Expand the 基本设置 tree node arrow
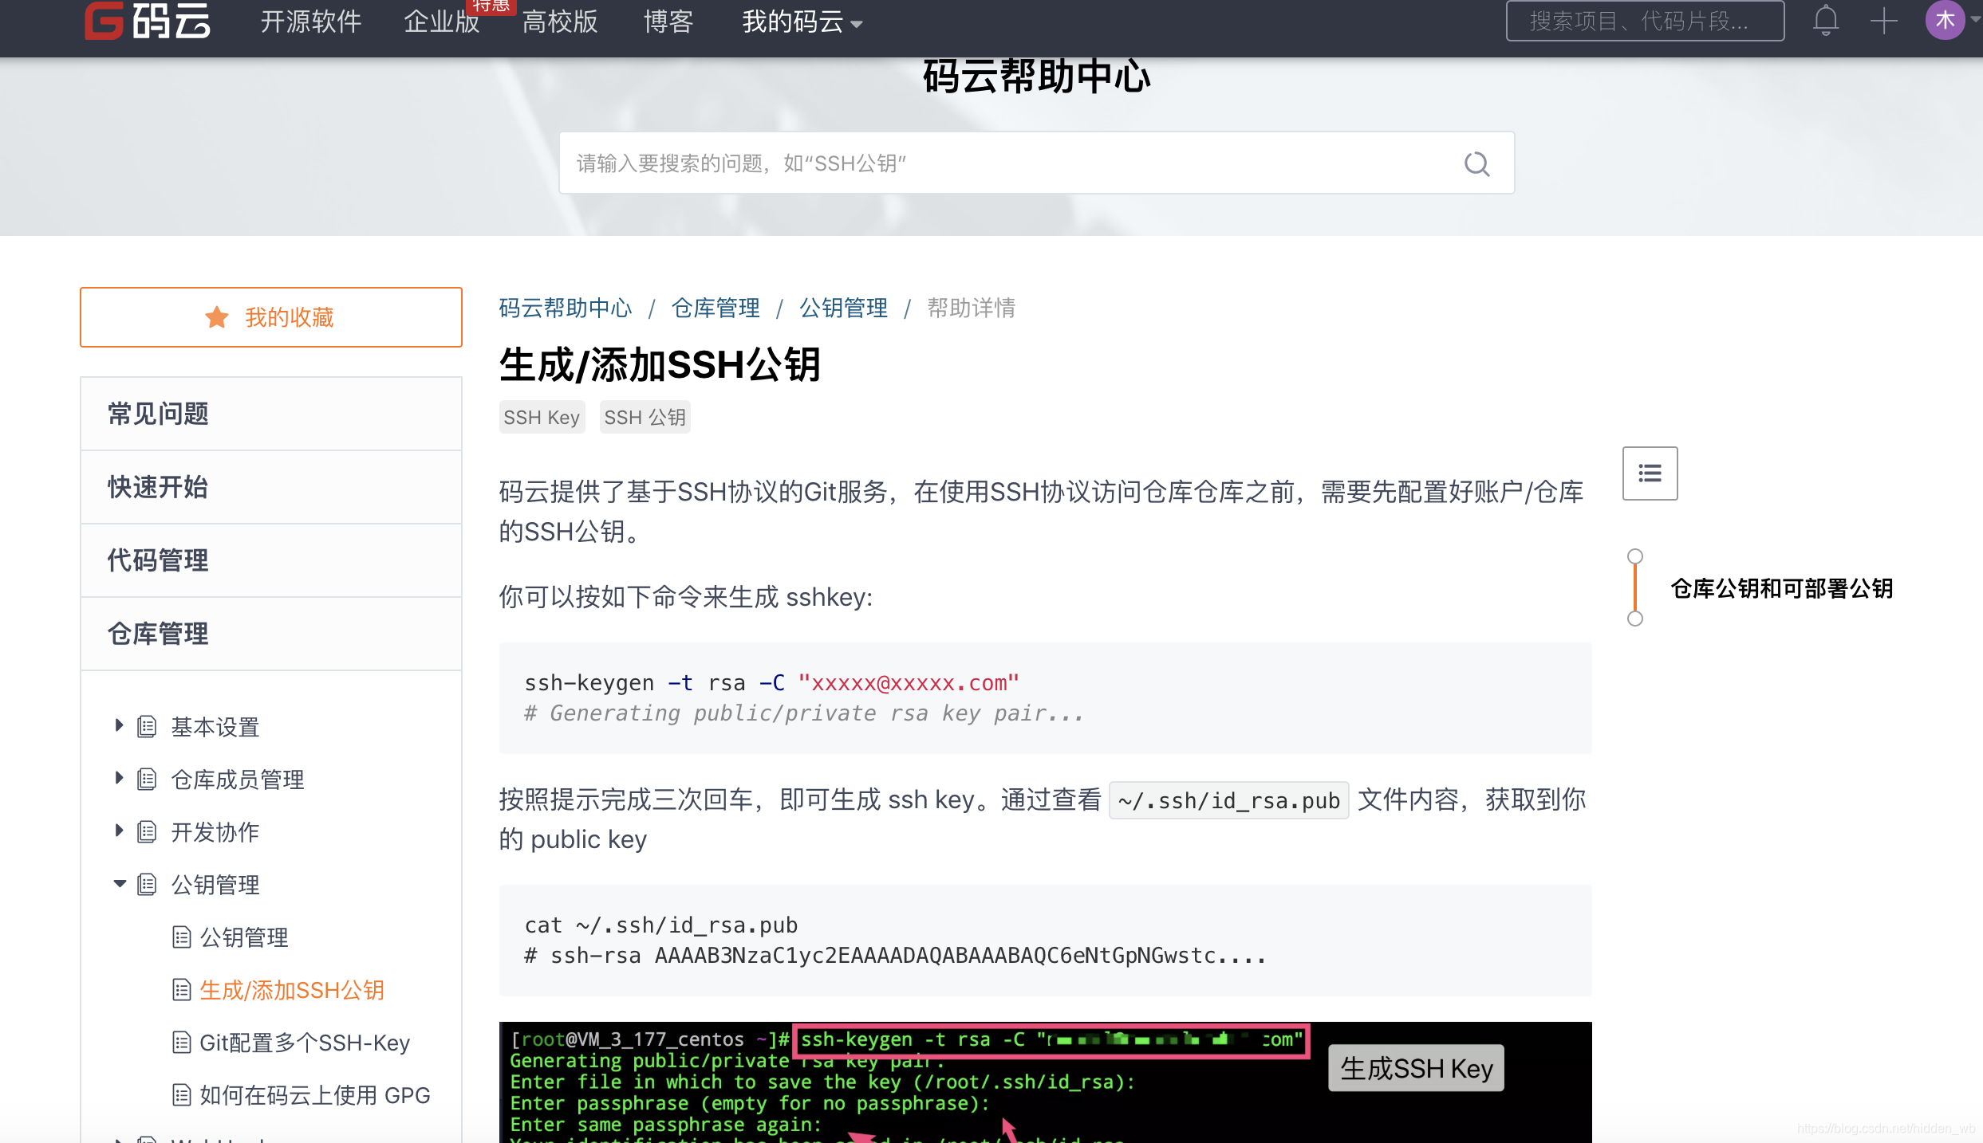The width and height of the screenshot is (1983, 1143). click(x=119, y=725)
